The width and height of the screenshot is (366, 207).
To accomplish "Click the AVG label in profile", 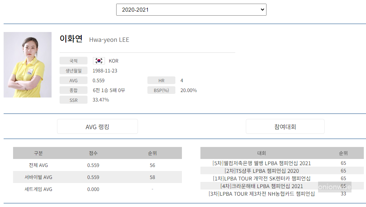I will (73, 80).
